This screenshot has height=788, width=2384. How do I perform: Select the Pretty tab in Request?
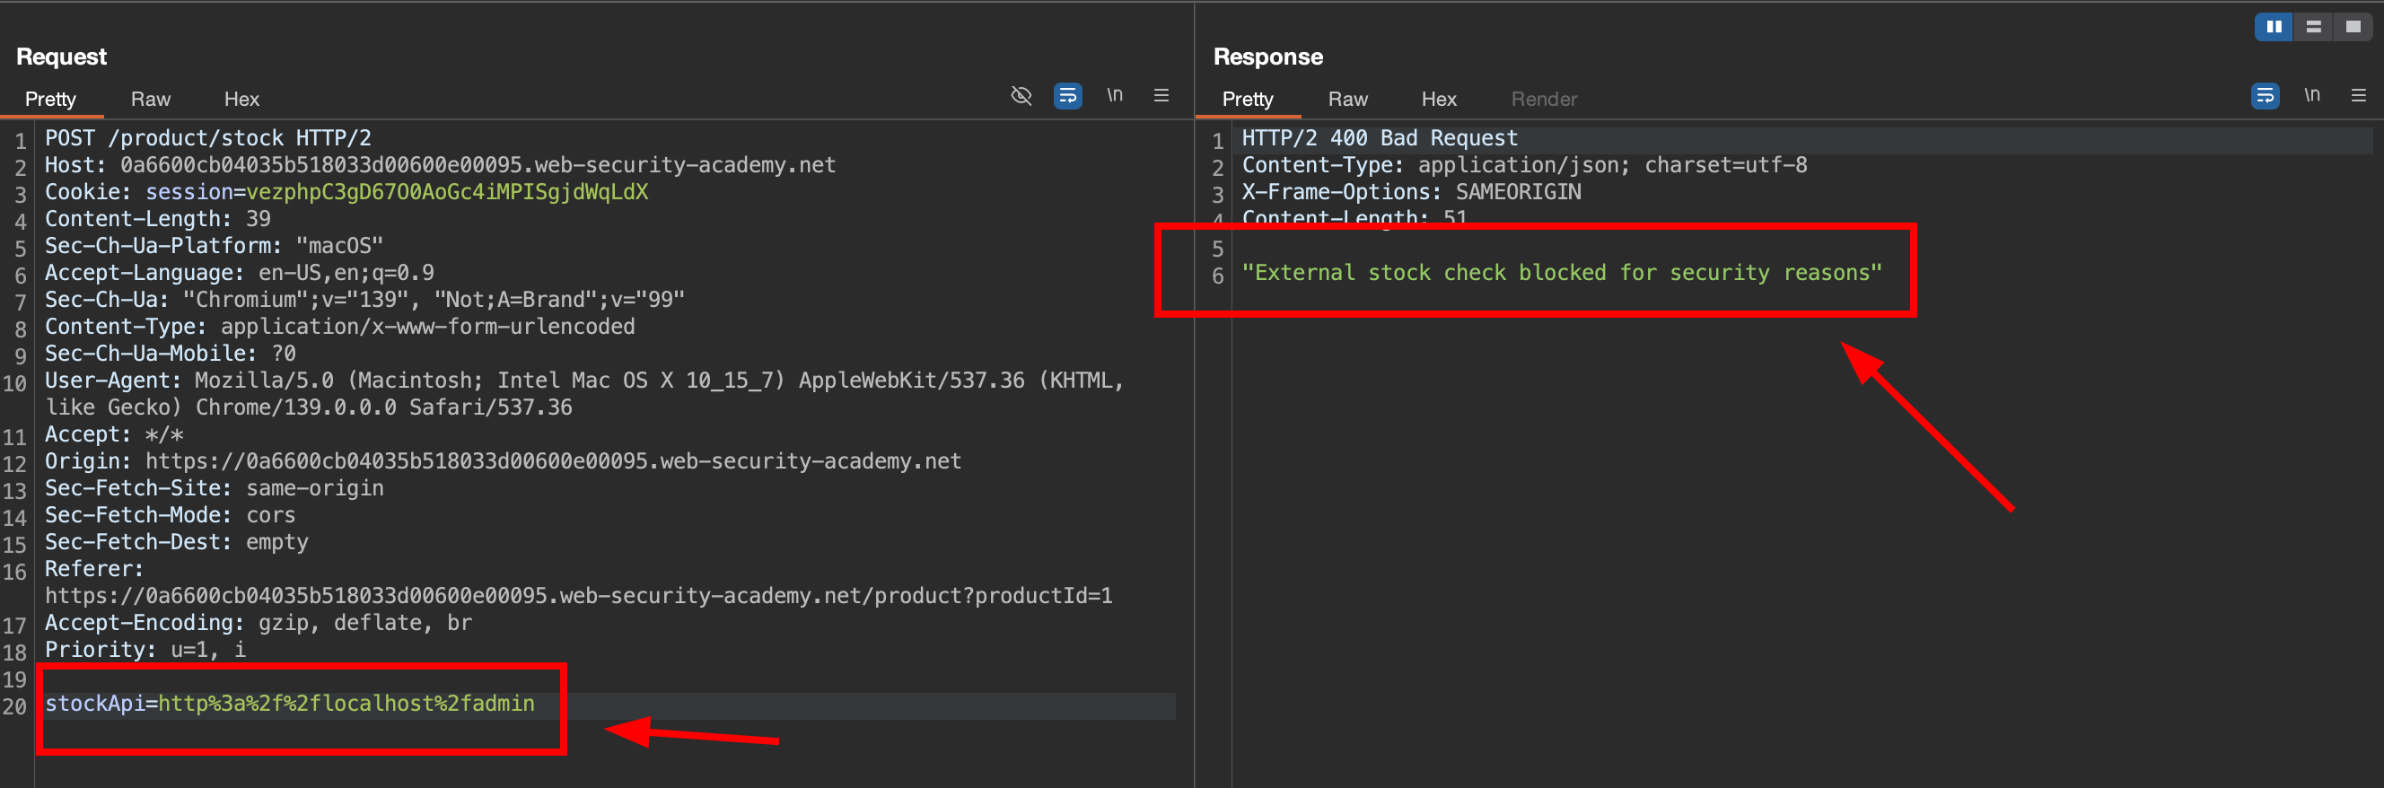pyautogui.click(x=50, y=99)
